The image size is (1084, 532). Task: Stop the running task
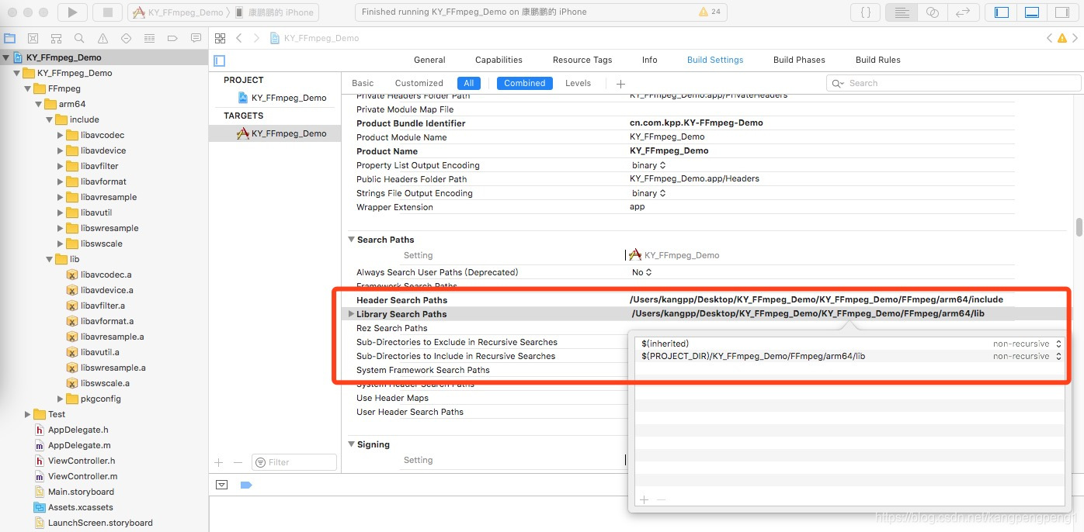(107, 12)
